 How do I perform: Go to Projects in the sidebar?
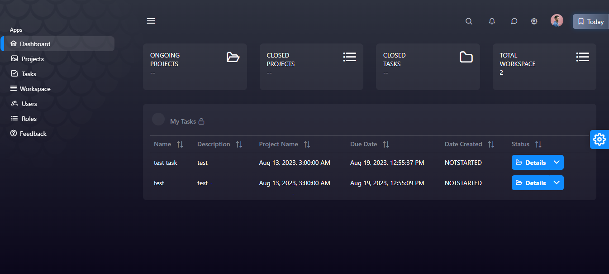coord(33,59)
